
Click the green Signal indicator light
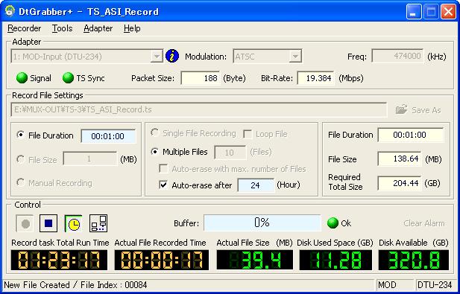(x=22, y=78)
